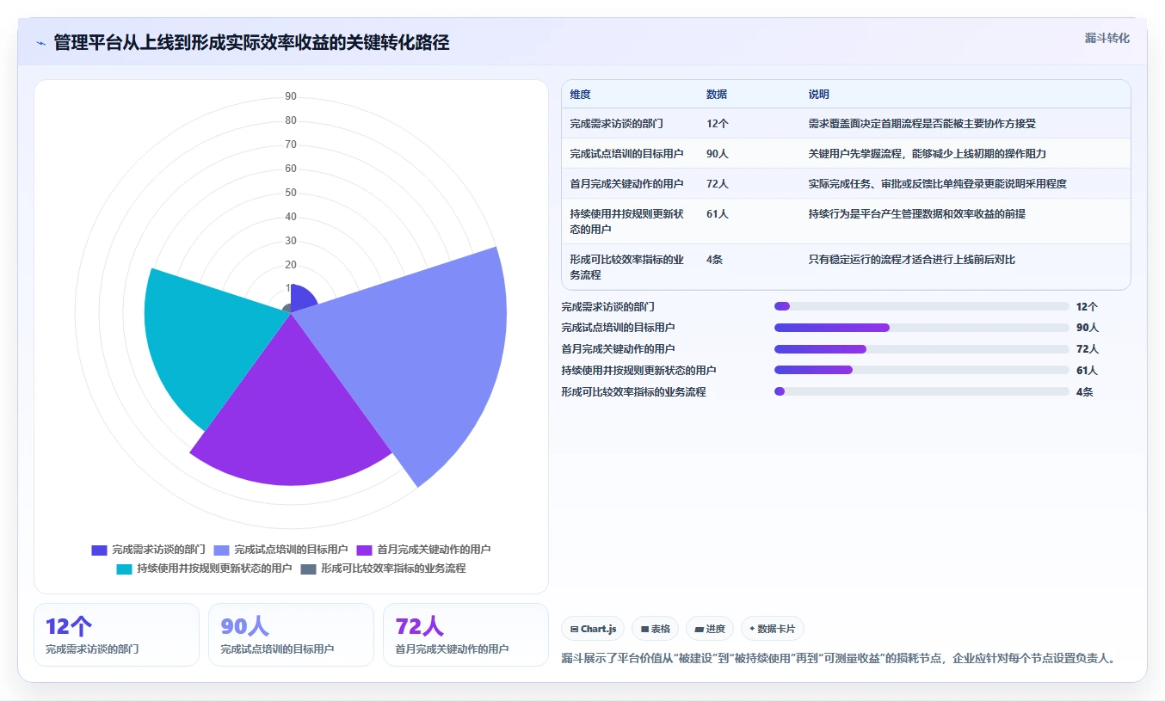Click the icon inside the Chart.js tag
Image resolution: width=1165 pixels, height=701 pixels.
[574, 630]
